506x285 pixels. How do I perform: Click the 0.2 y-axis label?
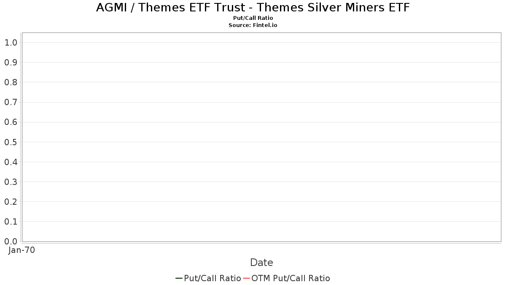point(11,201)
